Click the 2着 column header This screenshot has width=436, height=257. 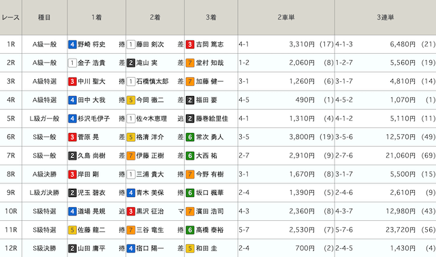click(x=155, y=18)
